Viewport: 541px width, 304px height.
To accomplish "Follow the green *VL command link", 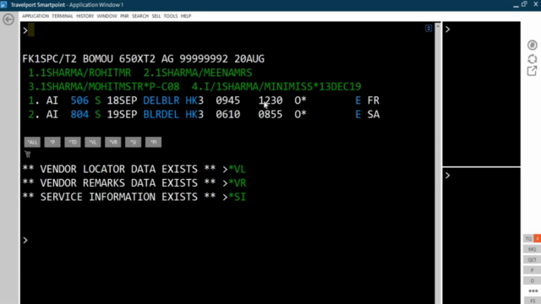I will pyautogui.click(x=237, y=169).
